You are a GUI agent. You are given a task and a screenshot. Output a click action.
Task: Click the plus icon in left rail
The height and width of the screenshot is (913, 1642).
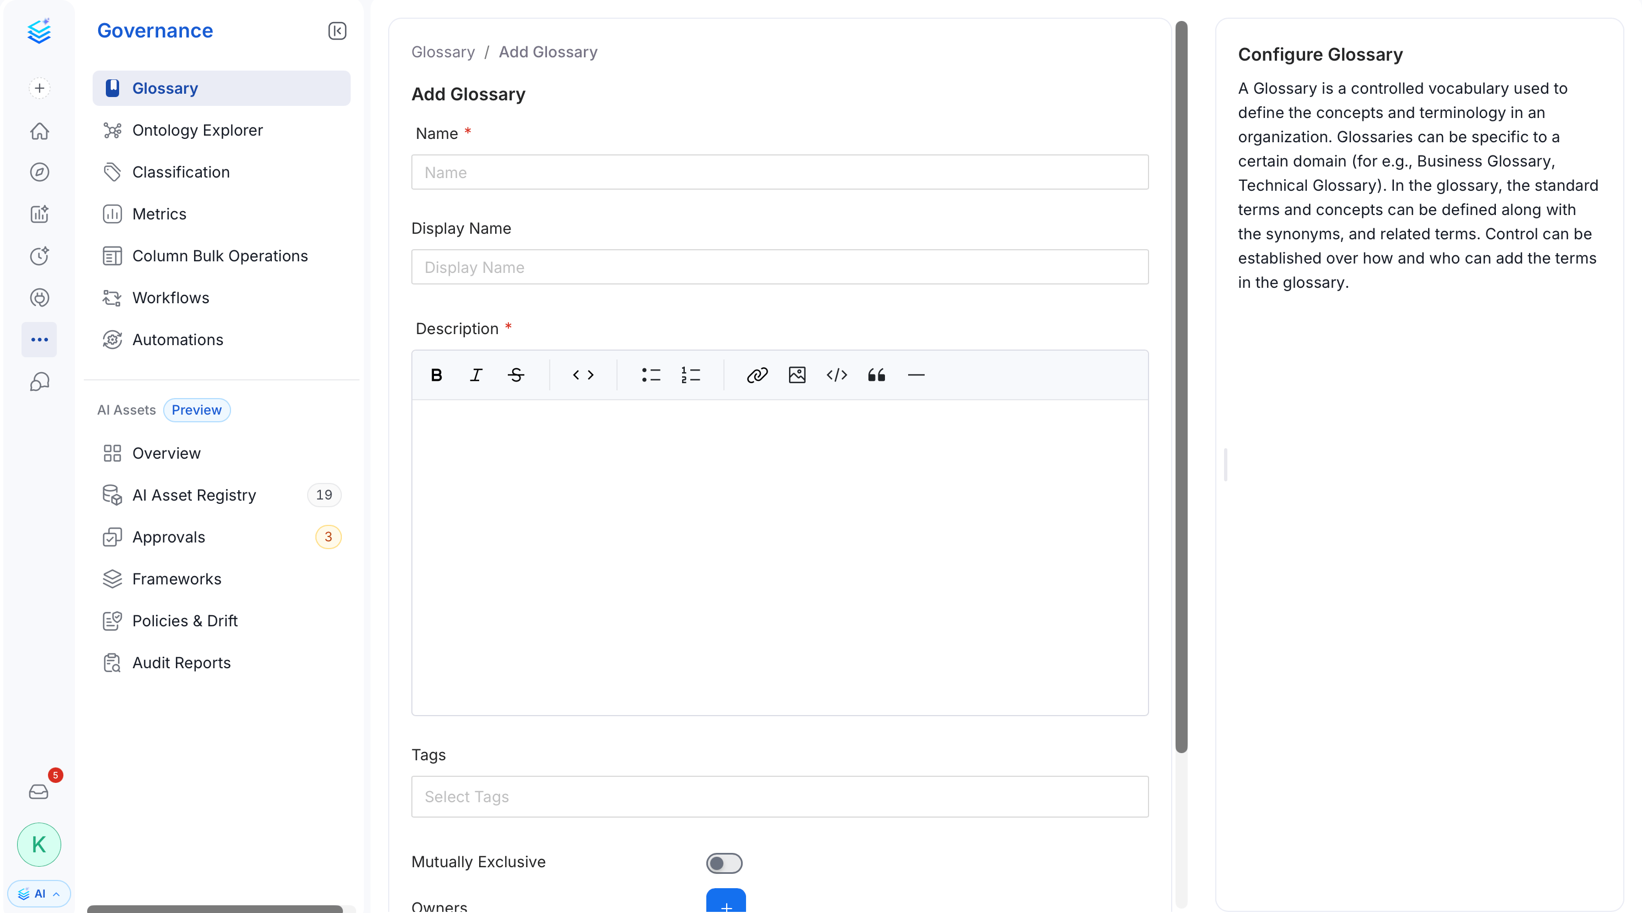tap(40, 88)
